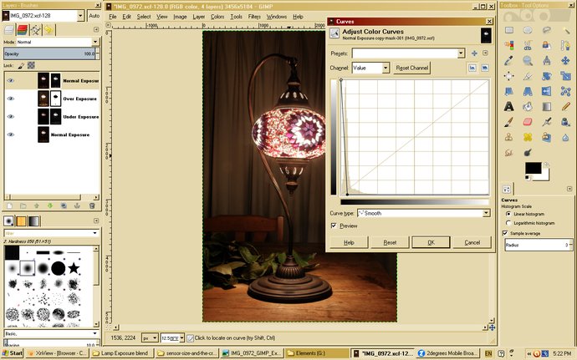Viewport: 577px width, 360px height.
Task: Confirm the curves with OK button
Action: coord(430,242)
